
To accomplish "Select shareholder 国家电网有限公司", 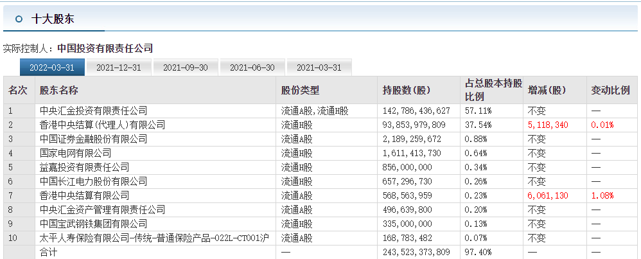I will 75,154.
